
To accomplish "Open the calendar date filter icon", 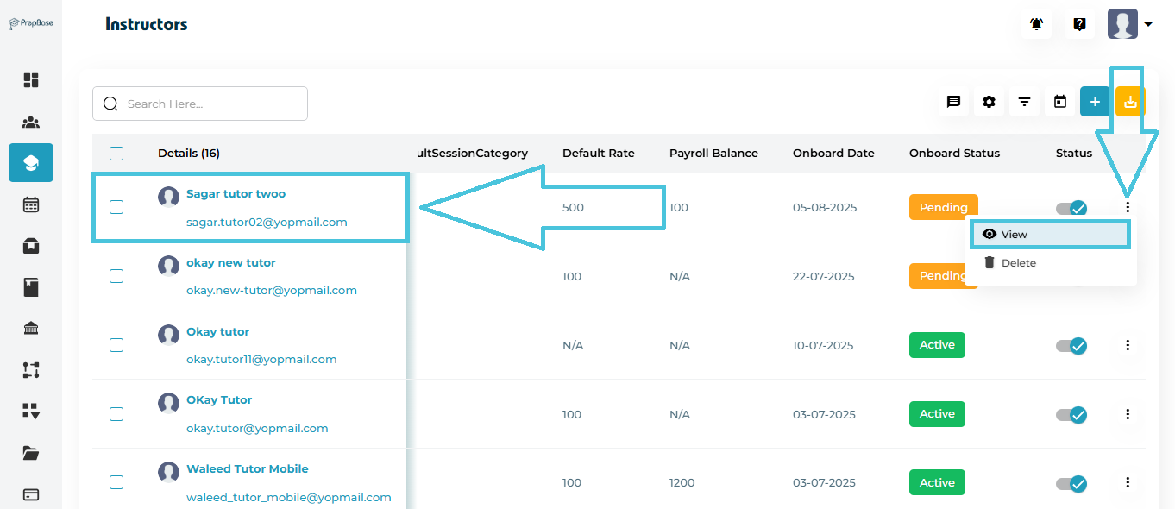I will tap(1060, 102).
